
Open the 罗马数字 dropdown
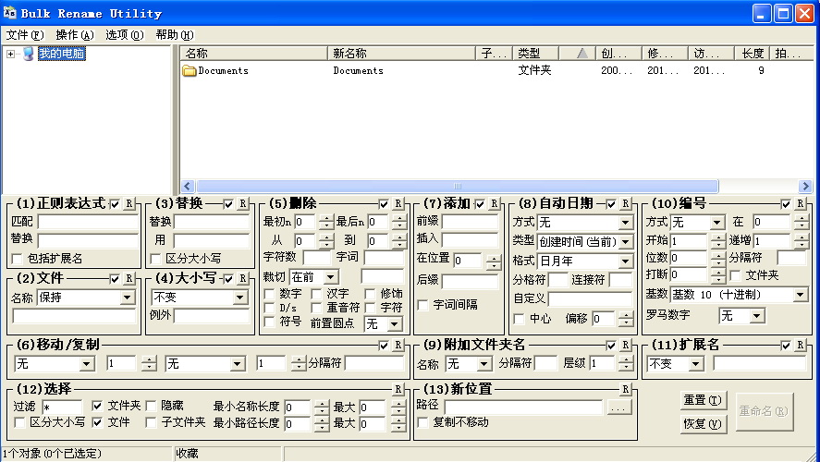757,316
